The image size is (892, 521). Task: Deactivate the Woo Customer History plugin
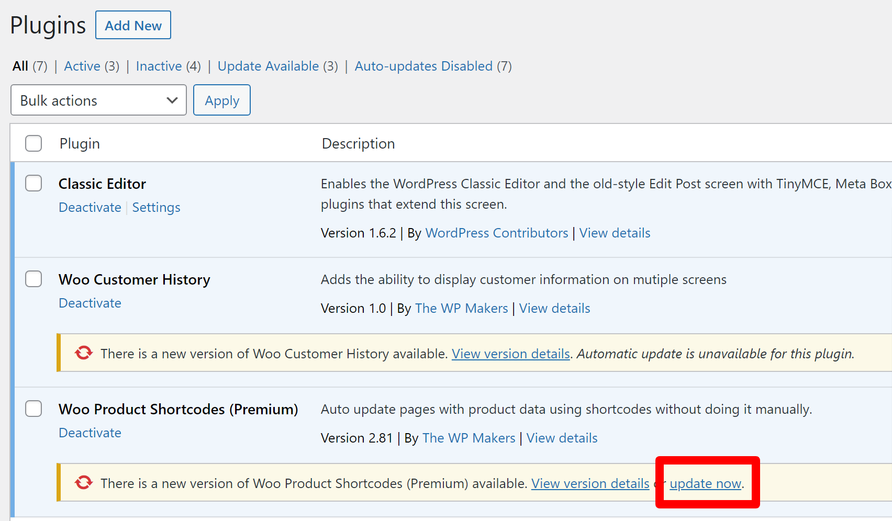point(90,303)
